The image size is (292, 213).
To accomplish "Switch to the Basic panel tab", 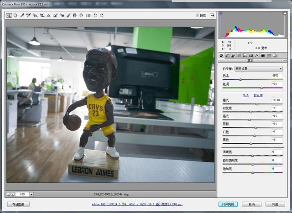I will [x=221, y=56].
